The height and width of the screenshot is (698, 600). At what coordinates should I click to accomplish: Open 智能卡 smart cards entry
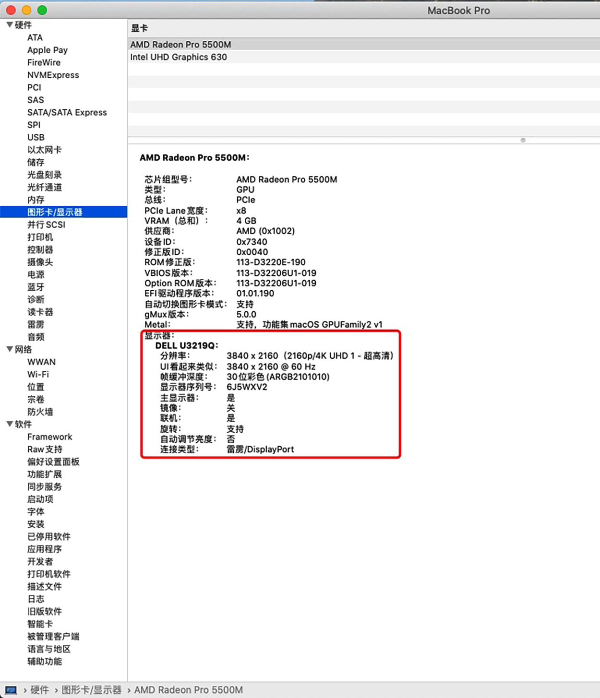pyautogui.click(x=40, y=624)
